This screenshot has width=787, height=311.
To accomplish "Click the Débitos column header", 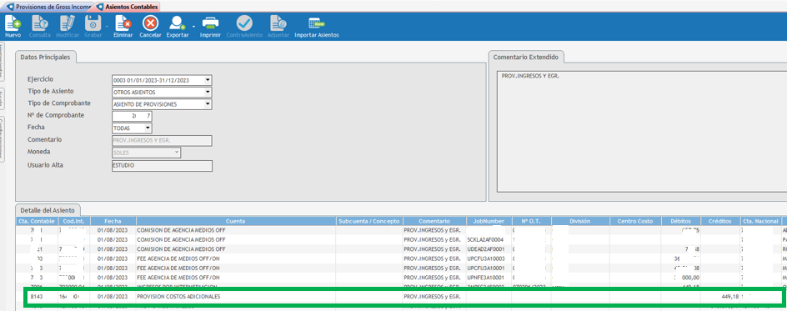I will click(x=679, y=221).
